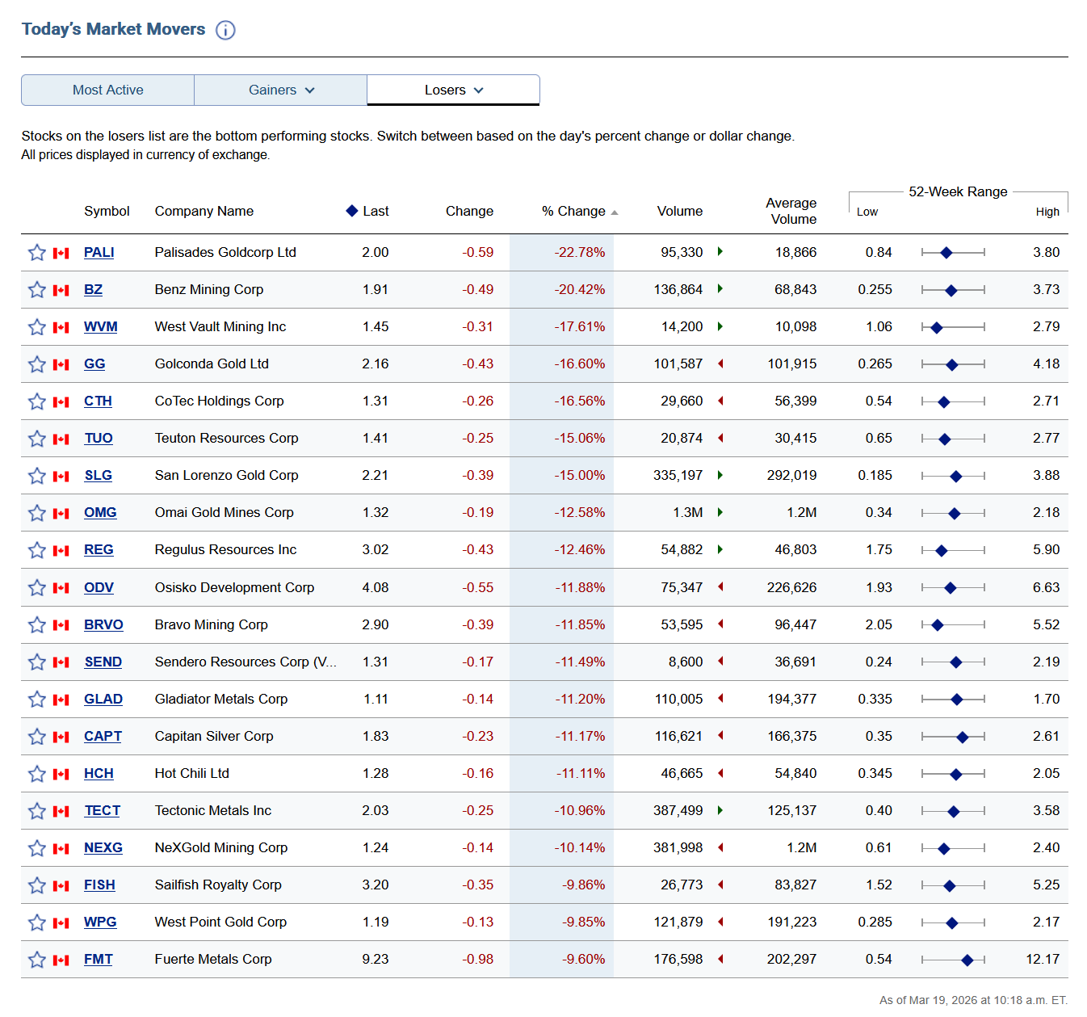Click the green volume arrow for TECT
1087x1017 pixels.
[x=720, y=810]
